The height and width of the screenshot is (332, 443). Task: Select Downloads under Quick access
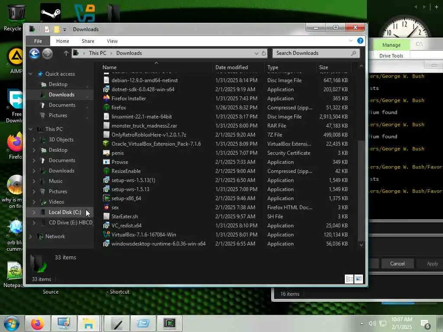pos(61,95)
